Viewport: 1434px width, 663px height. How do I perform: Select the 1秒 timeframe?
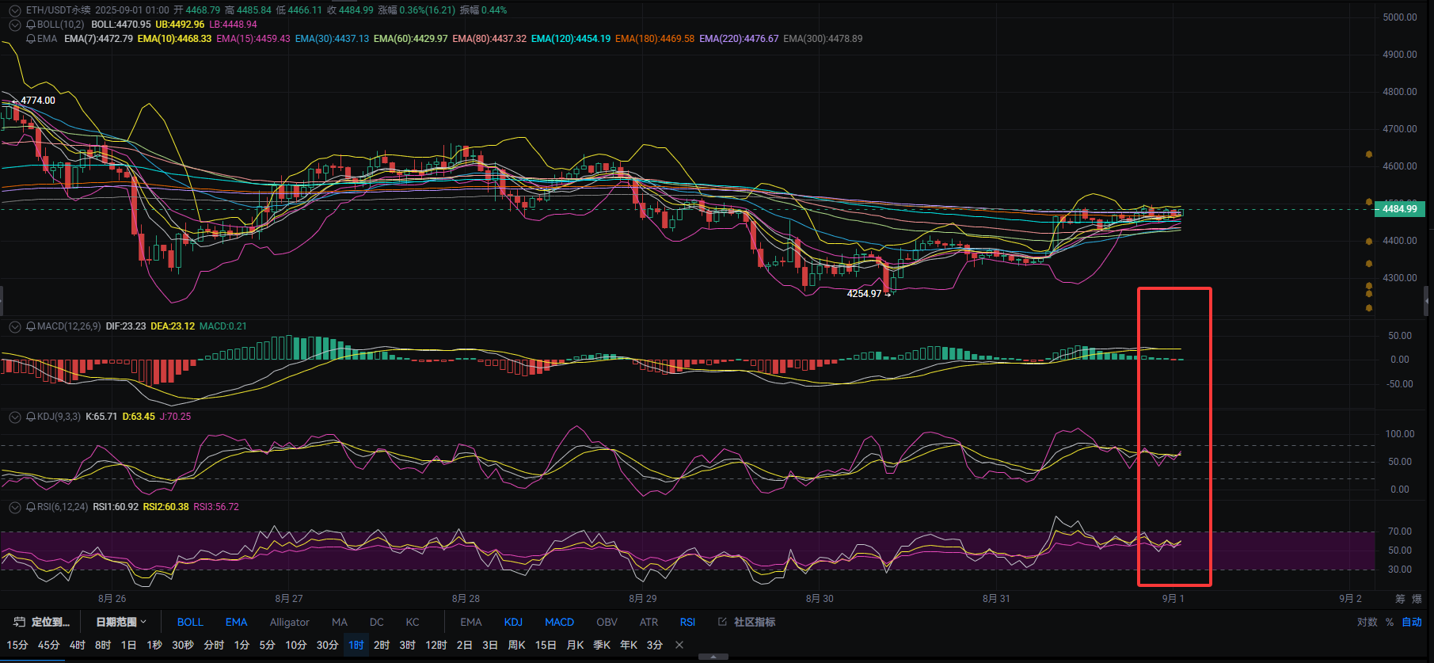[154, 645]
